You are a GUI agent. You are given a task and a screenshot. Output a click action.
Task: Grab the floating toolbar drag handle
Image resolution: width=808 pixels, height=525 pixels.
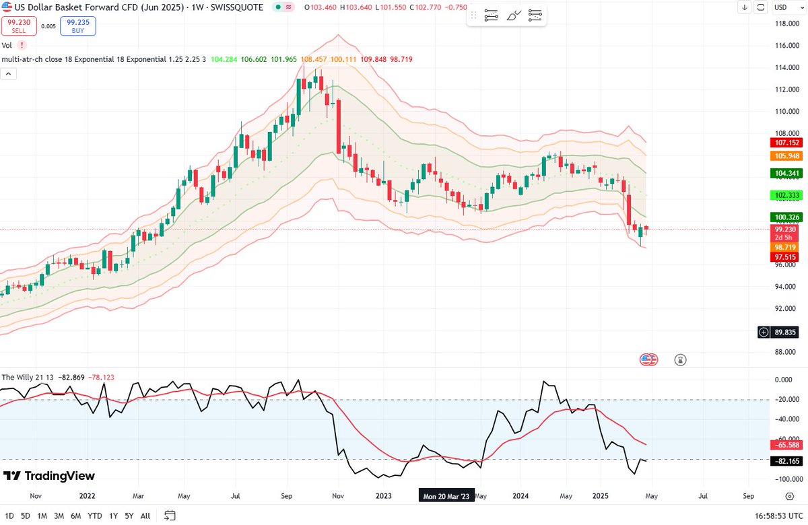[x=474, y=14]
